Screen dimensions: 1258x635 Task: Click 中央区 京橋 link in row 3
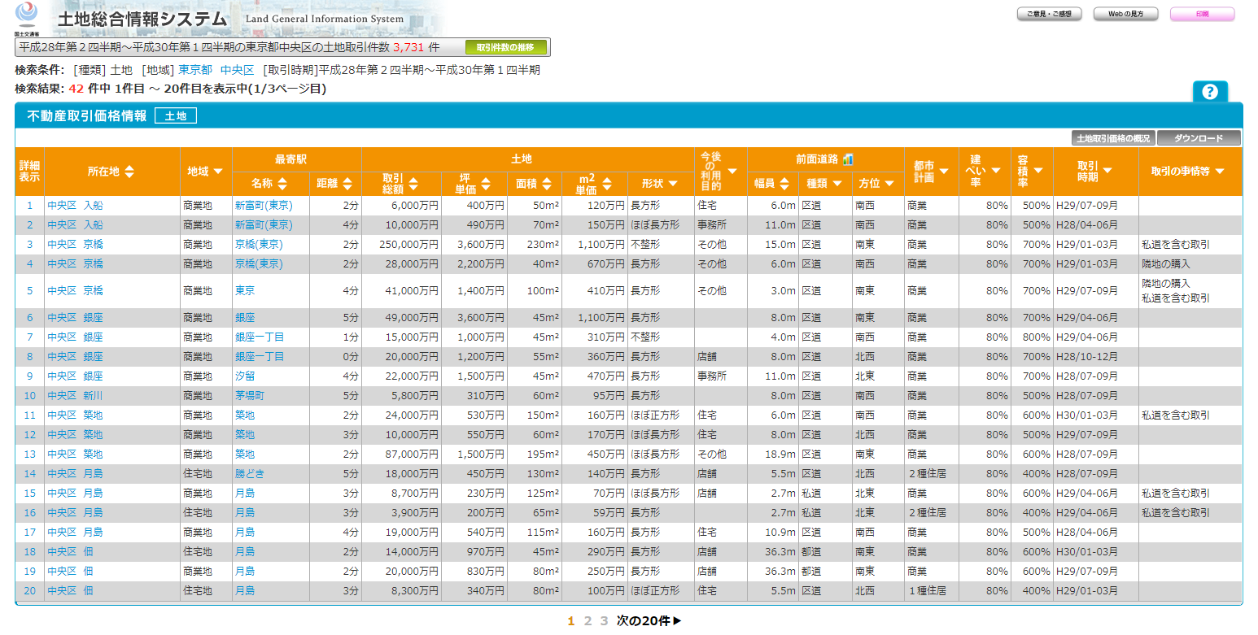point(76,245)
